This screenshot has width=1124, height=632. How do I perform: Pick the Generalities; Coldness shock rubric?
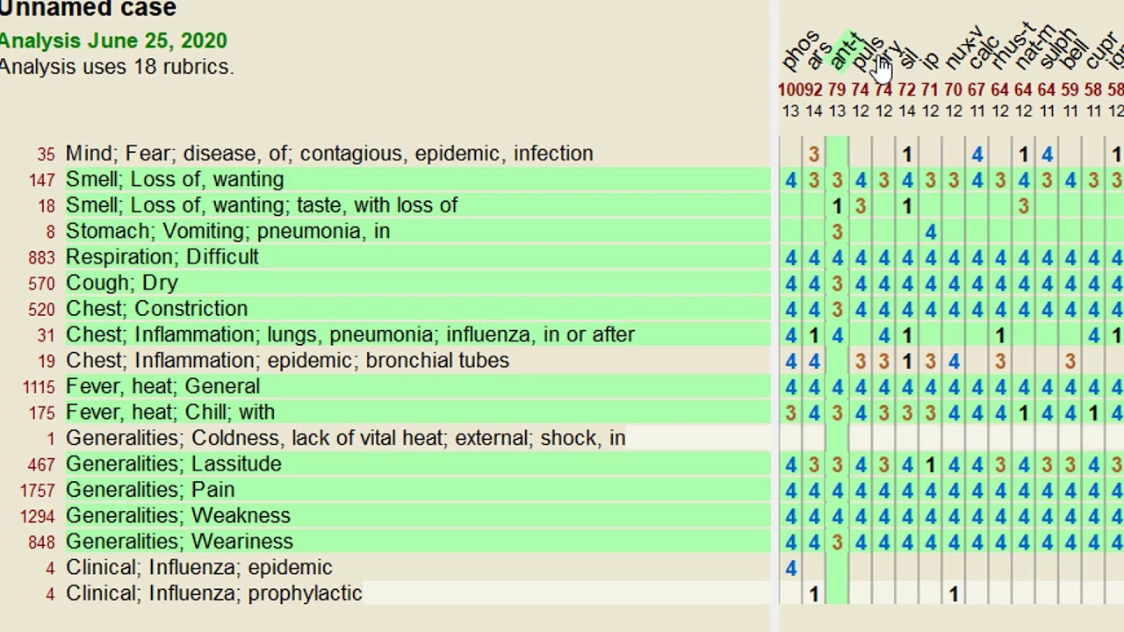pos(345,438)
